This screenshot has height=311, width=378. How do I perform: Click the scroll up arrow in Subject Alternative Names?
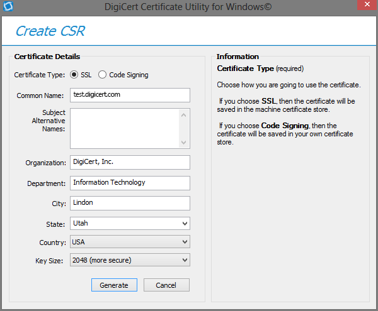coord(184,115)
